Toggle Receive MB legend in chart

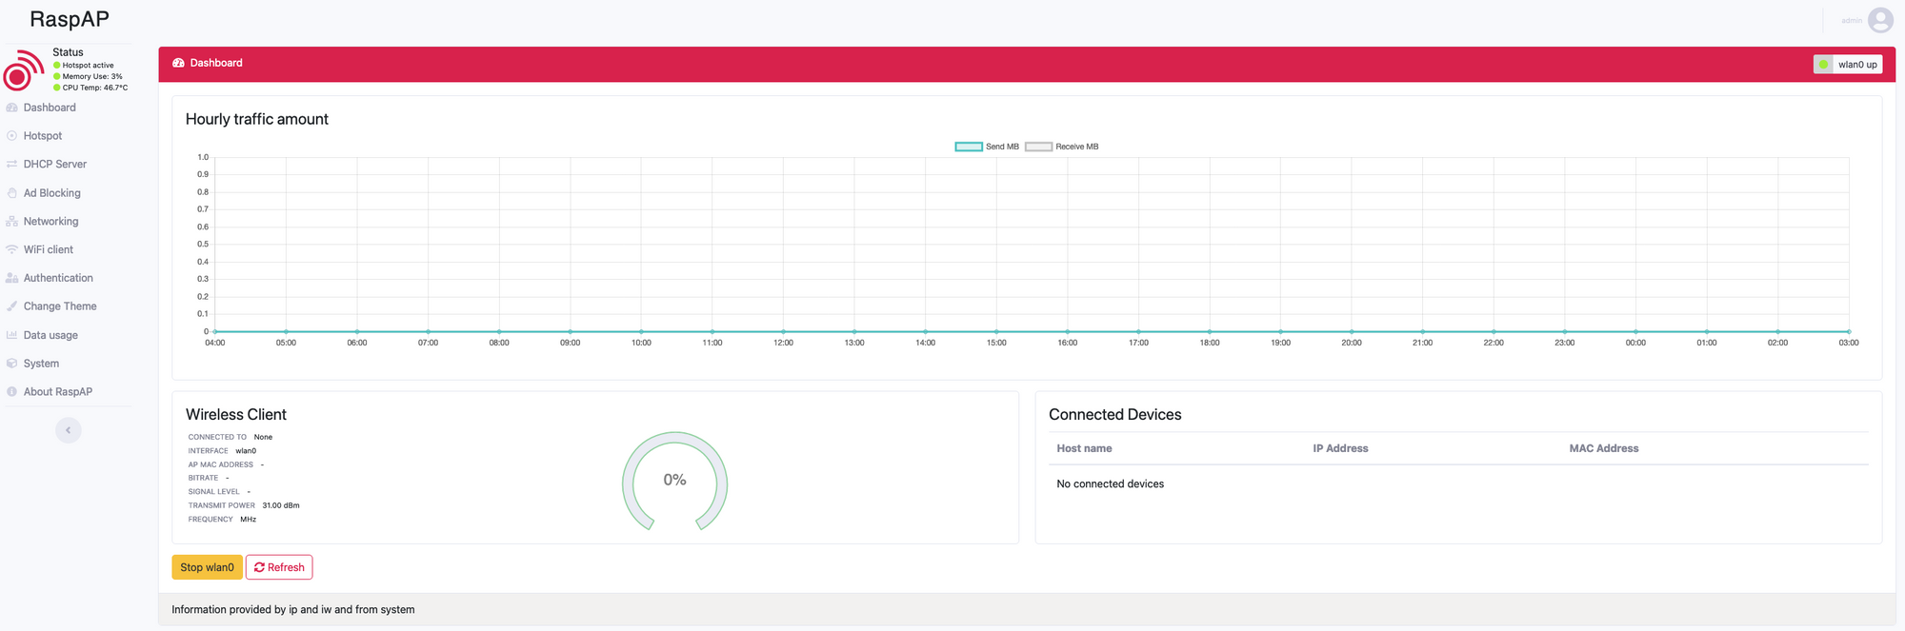point(1062,147)
